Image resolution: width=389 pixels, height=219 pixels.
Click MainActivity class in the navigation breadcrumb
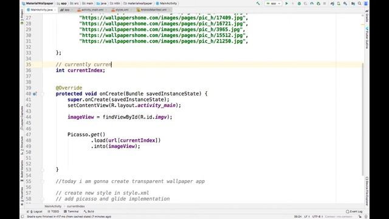[x=167, y=4]
